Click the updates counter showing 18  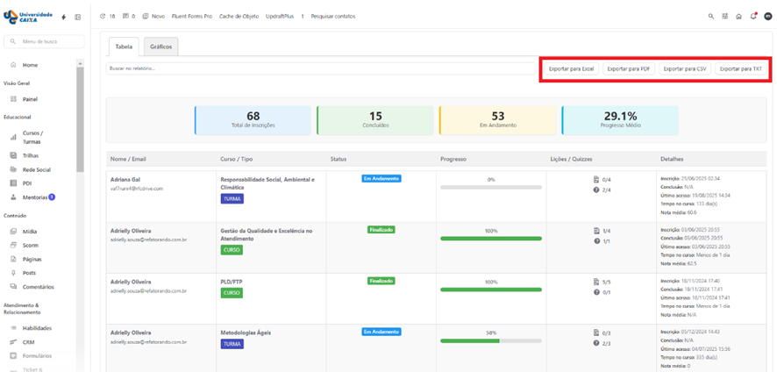(x=108, y=17)
